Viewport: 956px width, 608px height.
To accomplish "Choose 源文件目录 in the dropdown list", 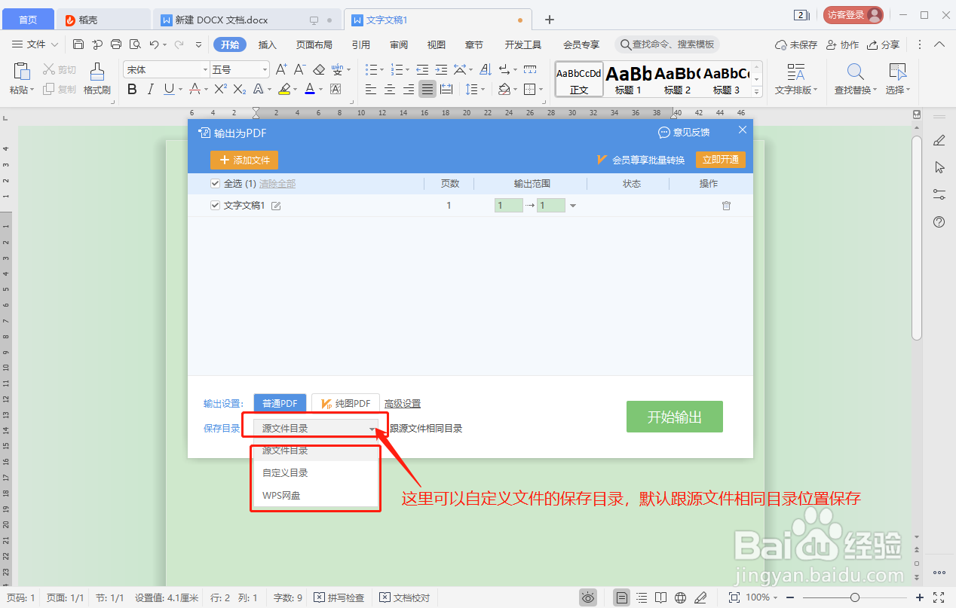I will (x=315, y=451).
